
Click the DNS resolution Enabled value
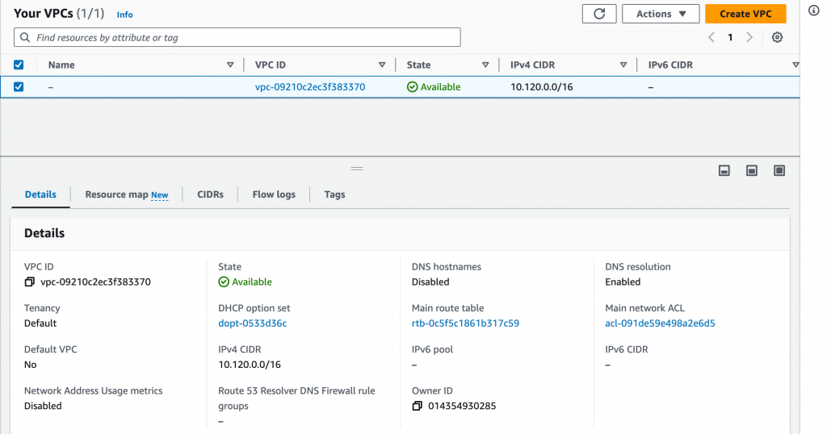pos(623,282)
